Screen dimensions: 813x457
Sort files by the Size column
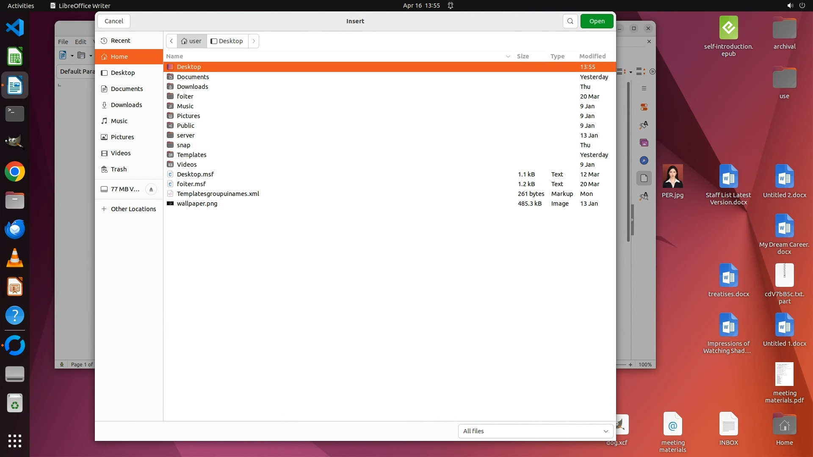click(523, 56)
